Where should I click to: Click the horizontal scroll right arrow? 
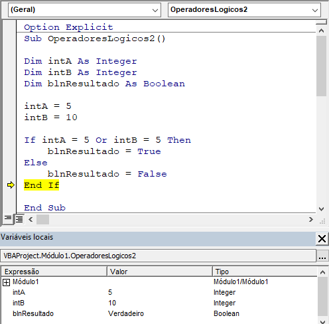pyautogui.click(x=311, y=219)
